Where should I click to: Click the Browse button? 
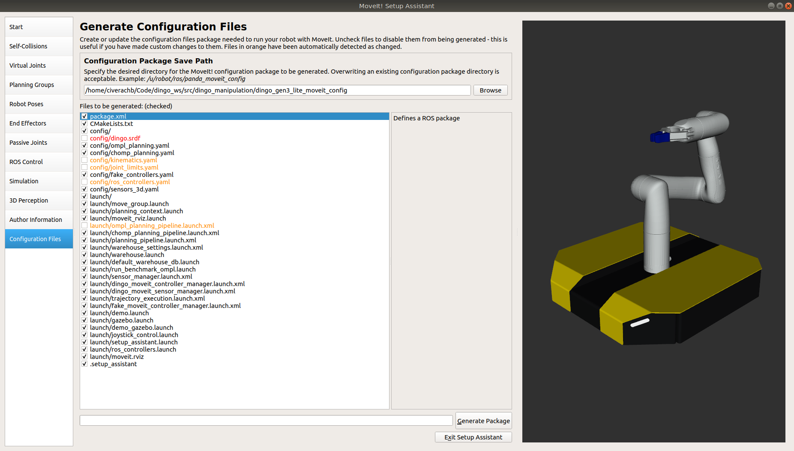491,90
